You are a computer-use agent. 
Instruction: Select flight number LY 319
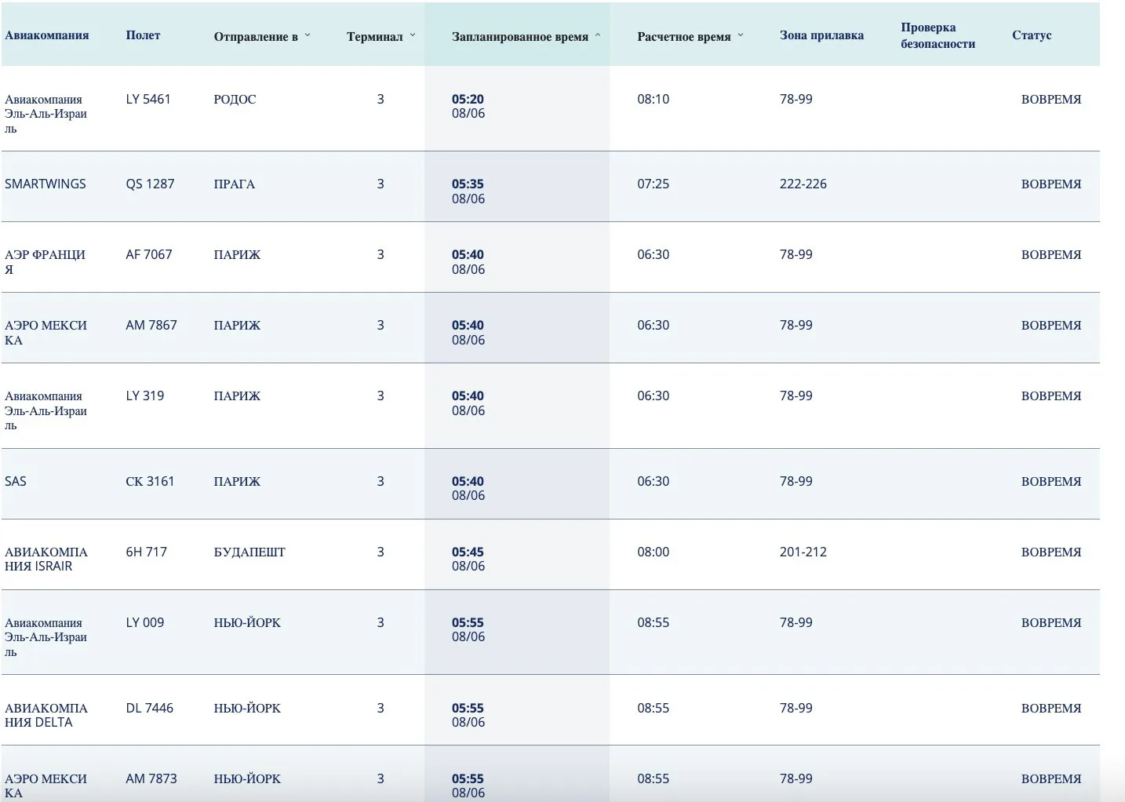click(x=145, y=396)
